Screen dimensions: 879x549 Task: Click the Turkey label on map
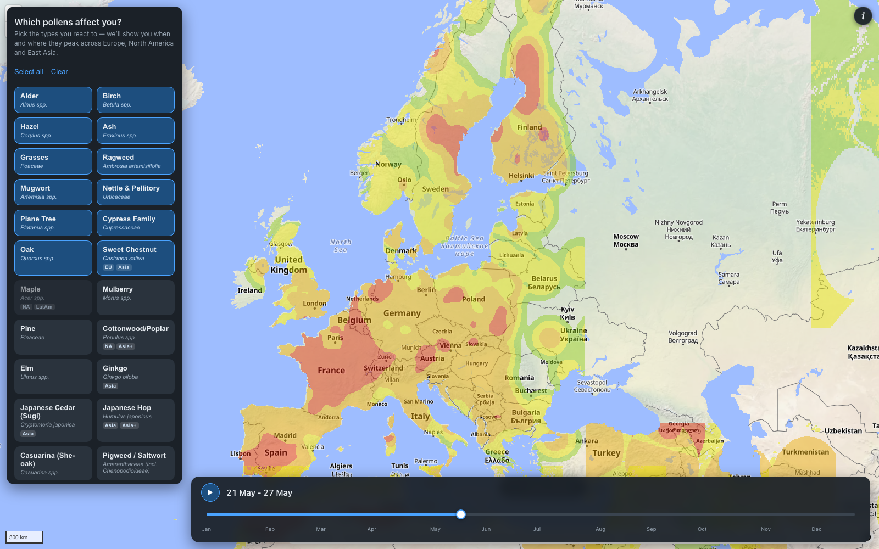point(607,453)
